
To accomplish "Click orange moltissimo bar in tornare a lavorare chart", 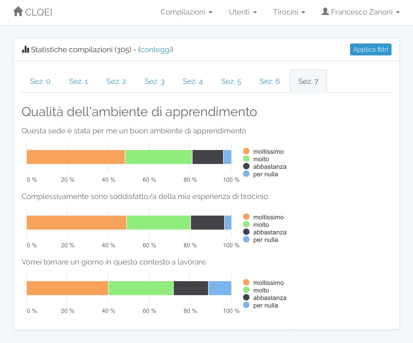I will (x=67, y=288).
